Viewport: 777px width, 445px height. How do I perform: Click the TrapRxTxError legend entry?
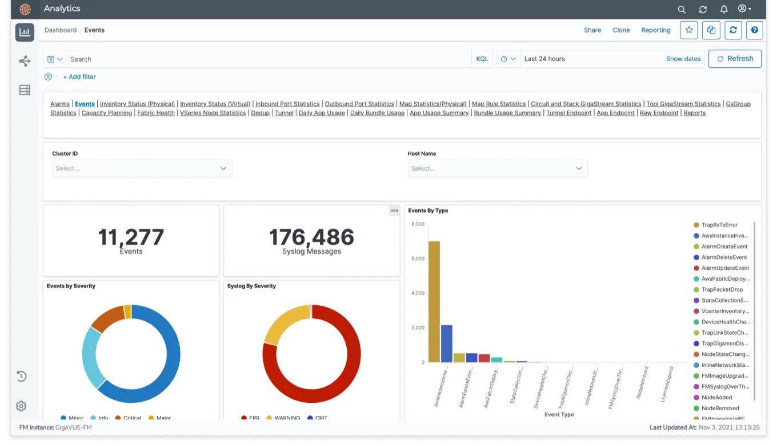click(x=715, y=225)
